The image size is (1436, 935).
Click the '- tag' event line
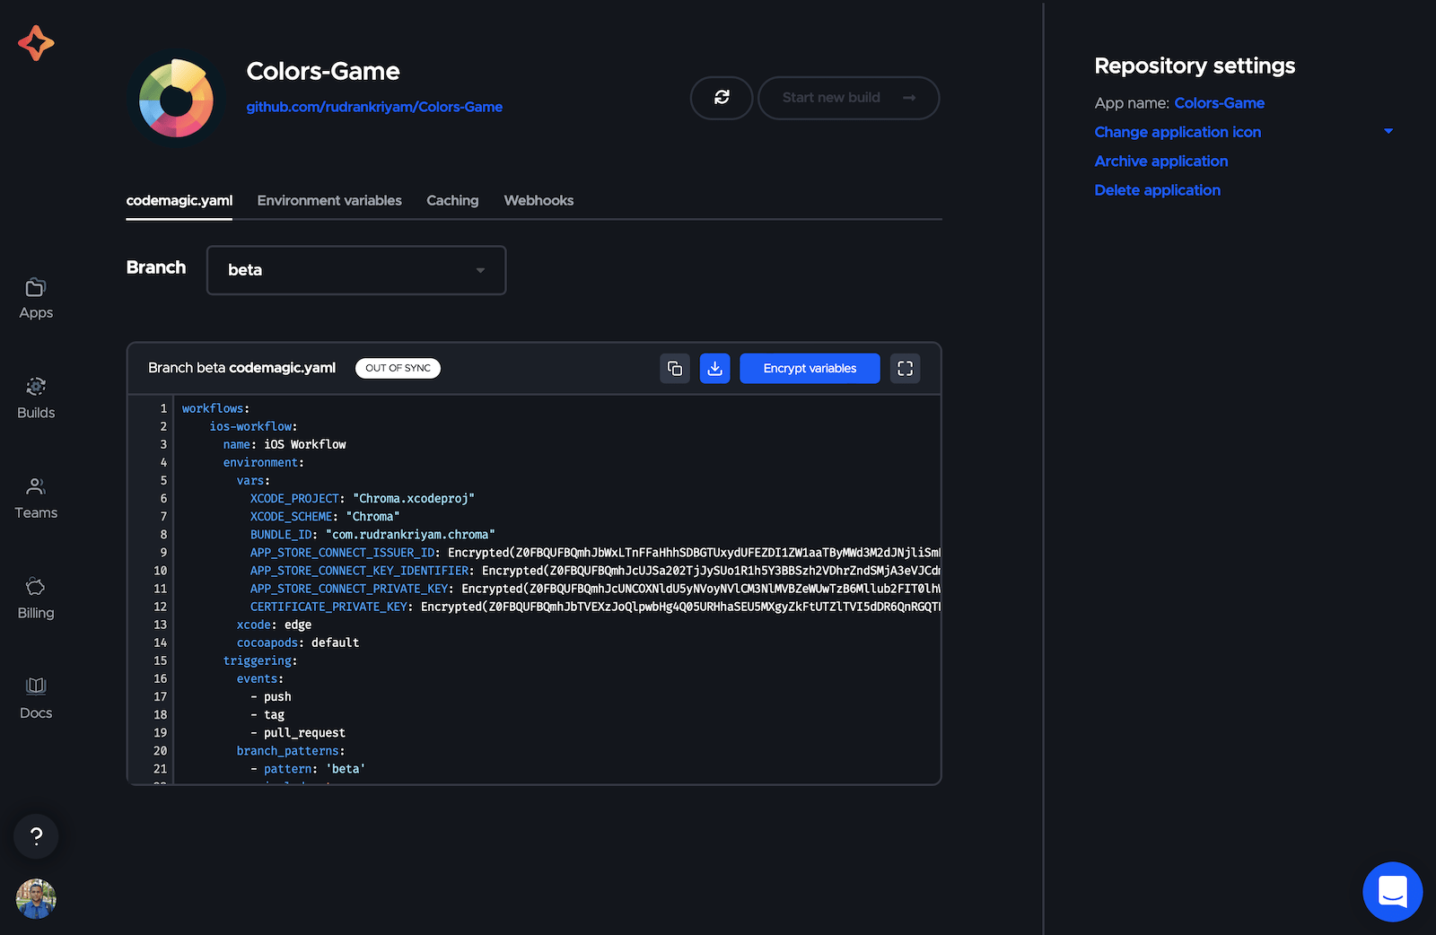pyautogui.click(x=267, y=714)
